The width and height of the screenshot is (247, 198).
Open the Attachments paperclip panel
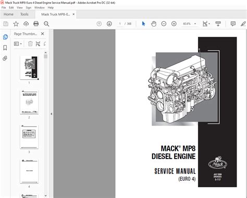click(5, 58)
